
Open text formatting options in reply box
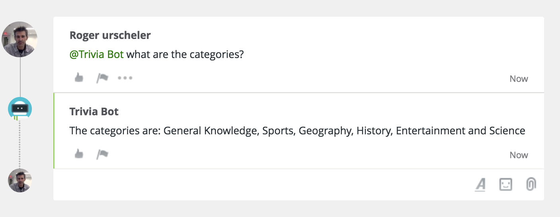480,184
